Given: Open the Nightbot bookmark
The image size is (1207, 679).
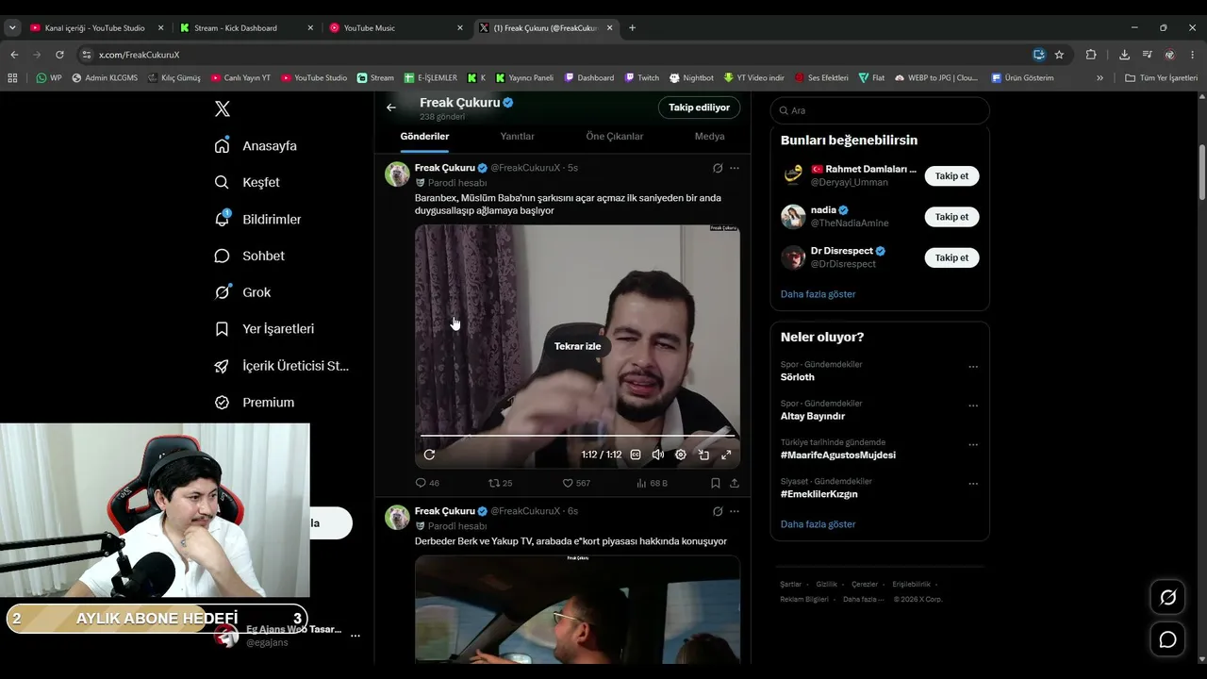Looking at the screenshot, I should point(691,78).
